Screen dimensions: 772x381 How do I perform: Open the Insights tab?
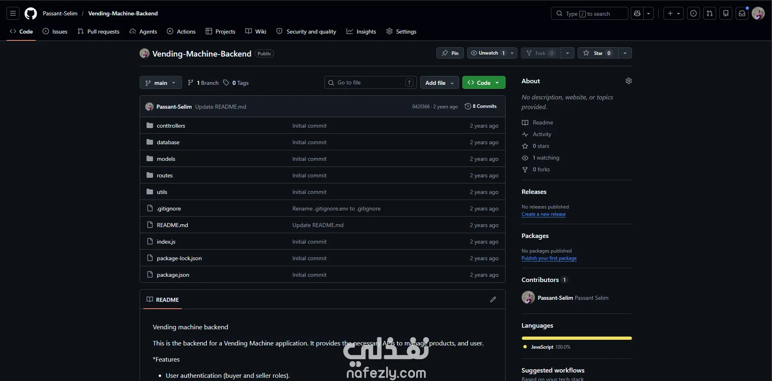(x=362, y=32)
